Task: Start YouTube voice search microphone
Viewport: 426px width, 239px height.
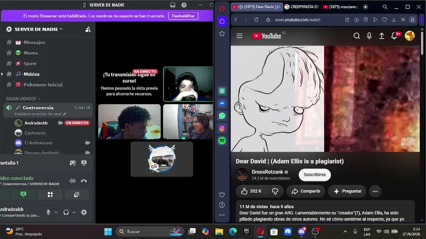Action: (369, 36)
